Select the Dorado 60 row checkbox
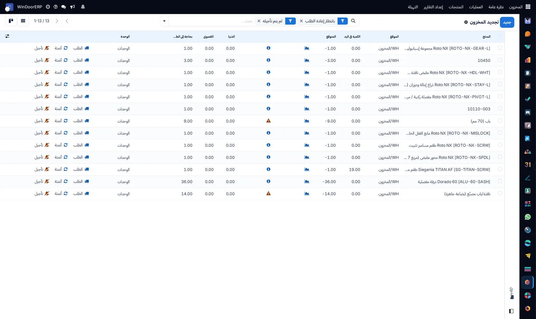Viewport: 536px width, 319px height. tap(500, 181)
